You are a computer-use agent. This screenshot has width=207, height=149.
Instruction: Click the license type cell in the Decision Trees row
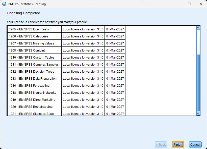coord(83,71)
